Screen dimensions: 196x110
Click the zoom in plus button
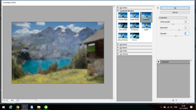(x=7, y=100)
